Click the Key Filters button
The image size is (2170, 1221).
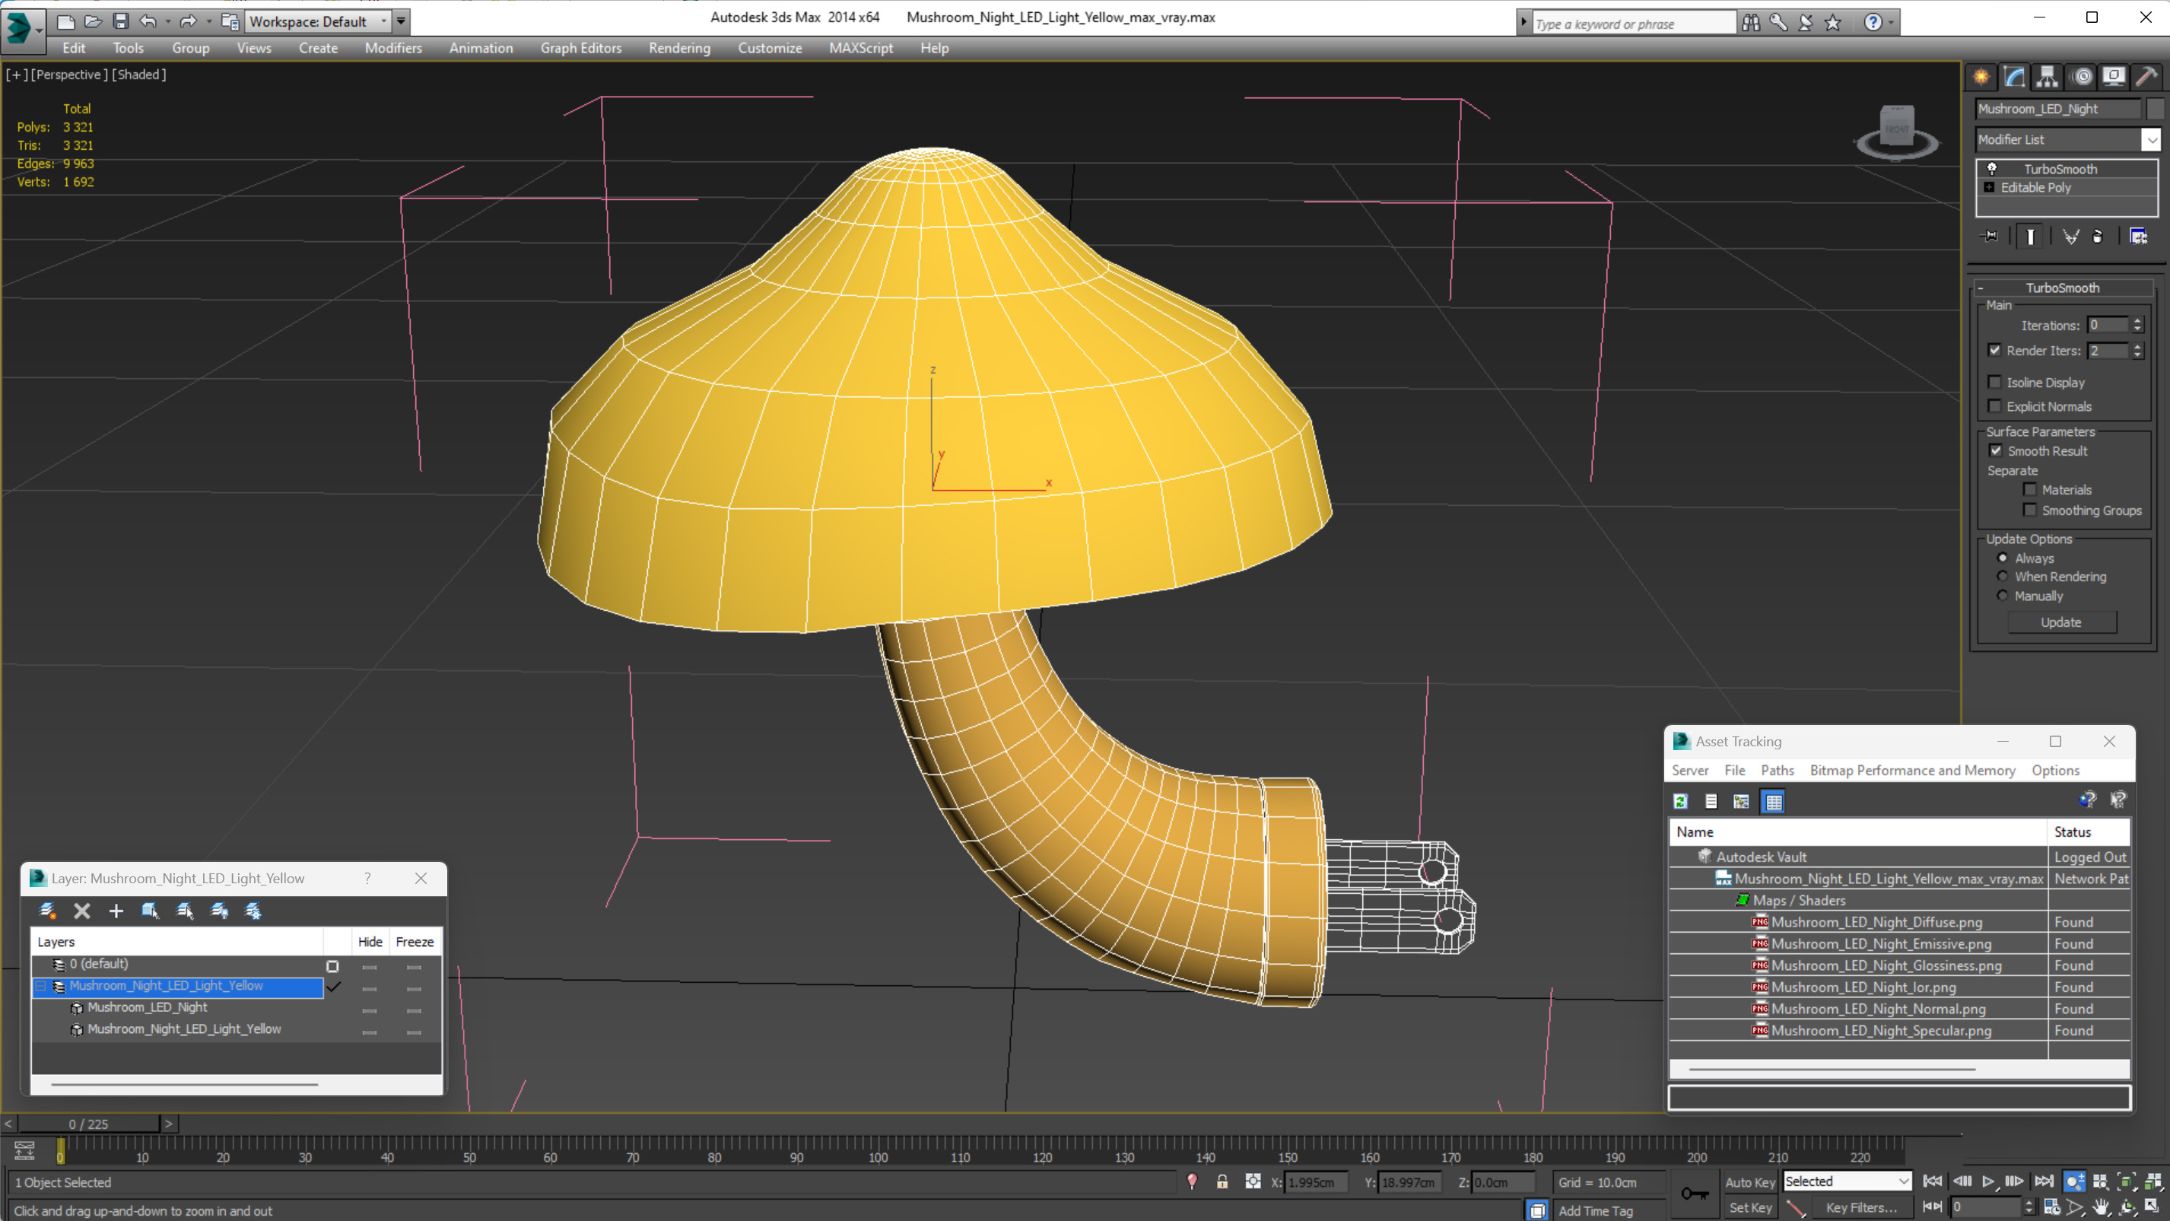point(1861,1207)
